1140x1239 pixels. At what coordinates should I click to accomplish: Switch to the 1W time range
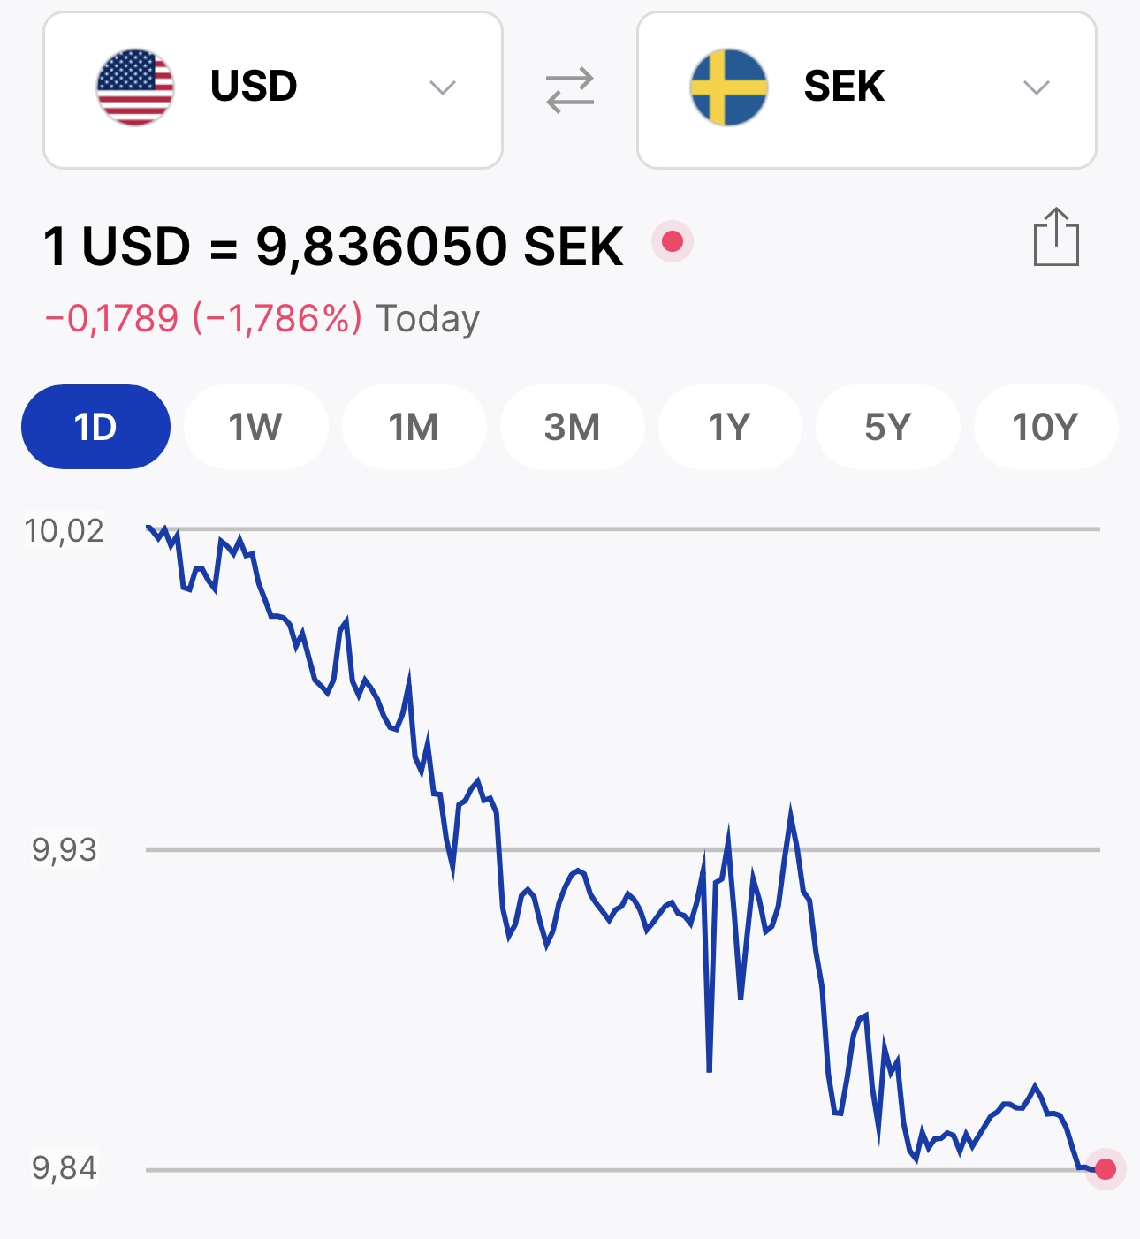[x=255, y=427]
